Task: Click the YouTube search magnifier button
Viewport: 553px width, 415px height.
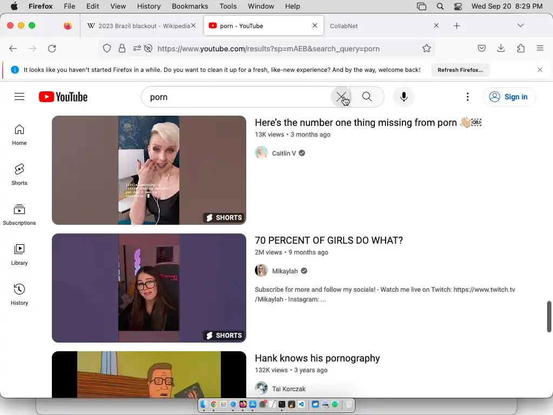Action: [x=367, y=97]
